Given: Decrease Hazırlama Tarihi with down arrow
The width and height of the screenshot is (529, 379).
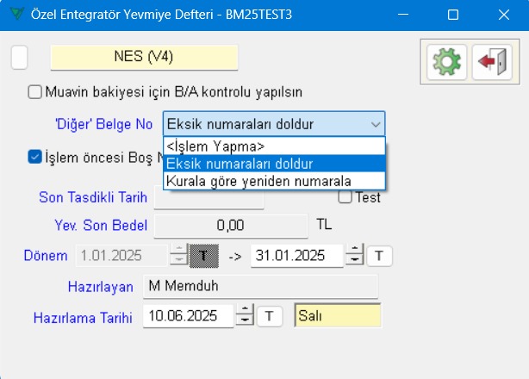Looking at the screenshot, I should click(x=245, y=321).
